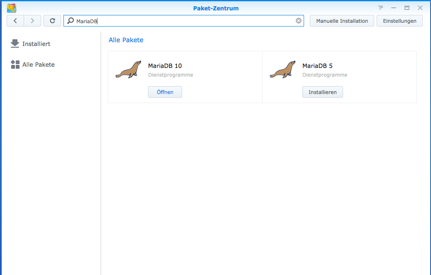Open the help question mark icon
This screenshot has width=431, height=275.
coord(380,8)
